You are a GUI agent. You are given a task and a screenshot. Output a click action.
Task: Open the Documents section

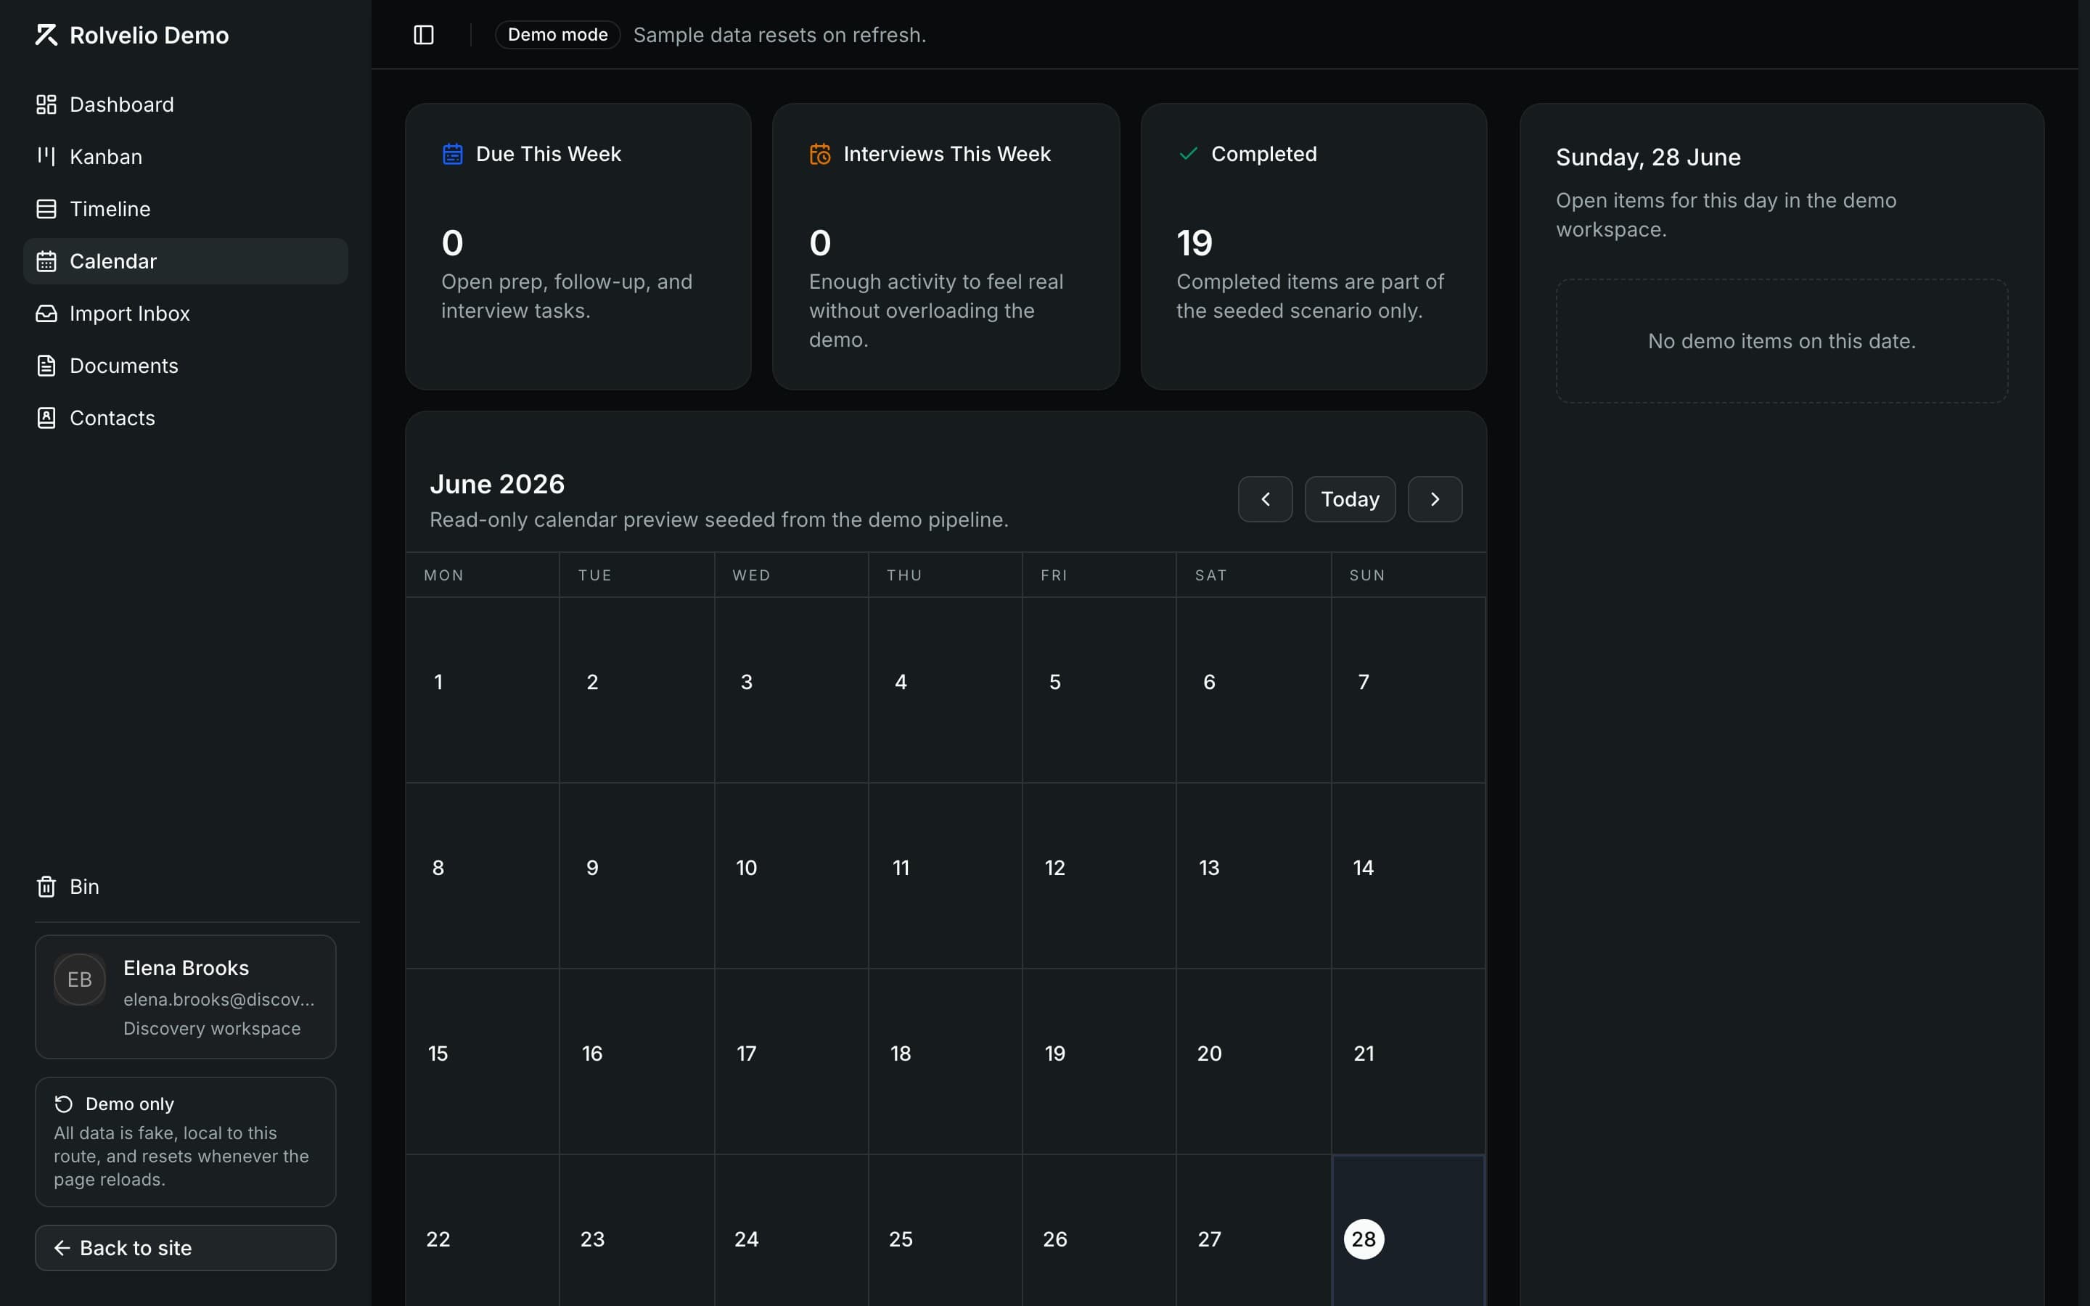click(186, 366)
